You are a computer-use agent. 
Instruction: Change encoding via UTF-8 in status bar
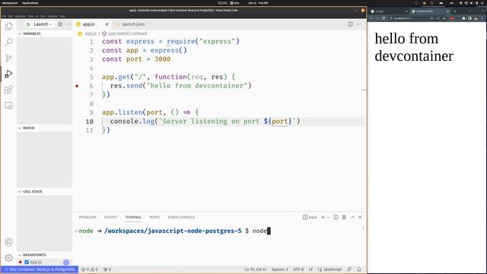coord(298,269)
